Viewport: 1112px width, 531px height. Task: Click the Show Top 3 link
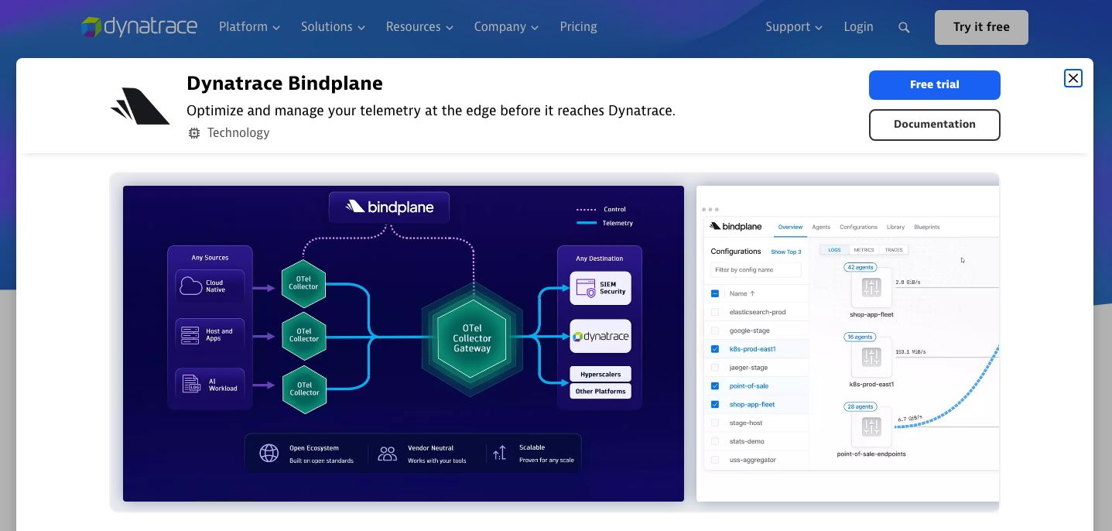[786, 252]
